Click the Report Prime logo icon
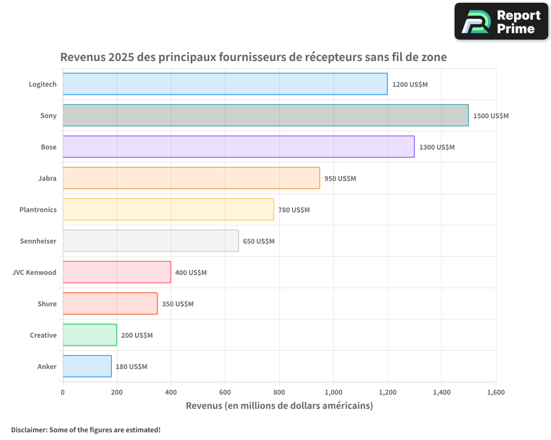The image size is (551, 440). 476,21
